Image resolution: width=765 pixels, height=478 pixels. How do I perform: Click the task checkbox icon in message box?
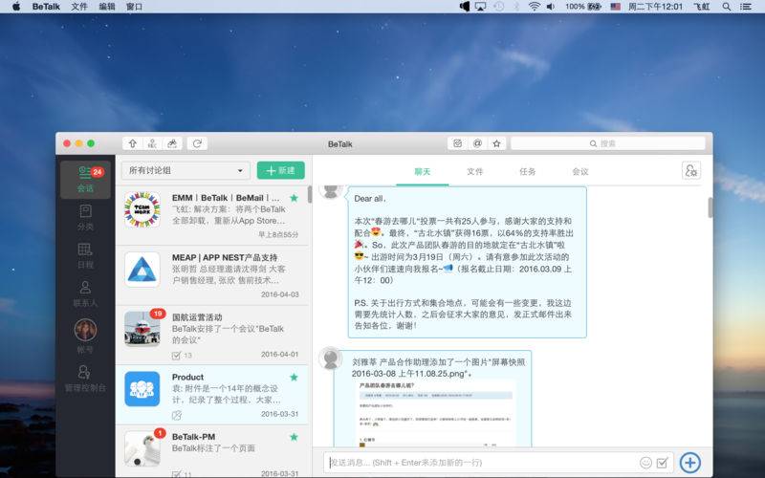[x=663, y=463]
